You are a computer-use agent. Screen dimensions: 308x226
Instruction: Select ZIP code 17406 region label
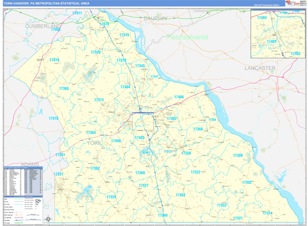[179, 97]
